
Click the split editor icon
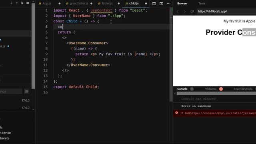point(154,4)
